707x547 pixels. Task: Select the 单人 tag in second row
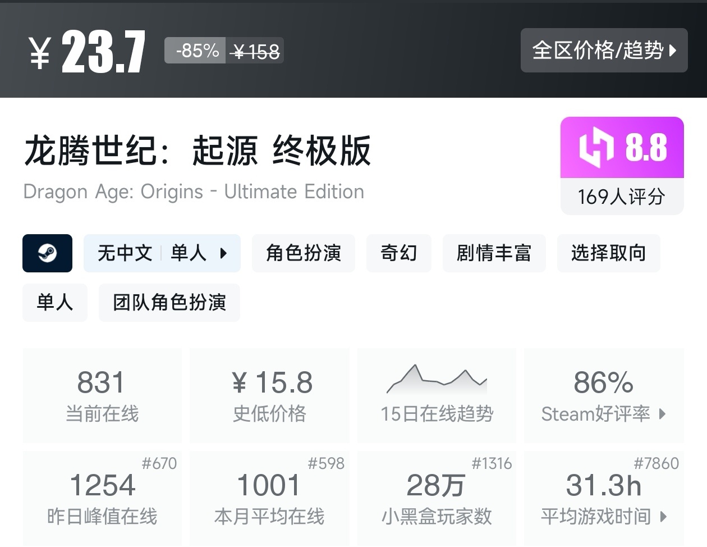click(55, 303)
